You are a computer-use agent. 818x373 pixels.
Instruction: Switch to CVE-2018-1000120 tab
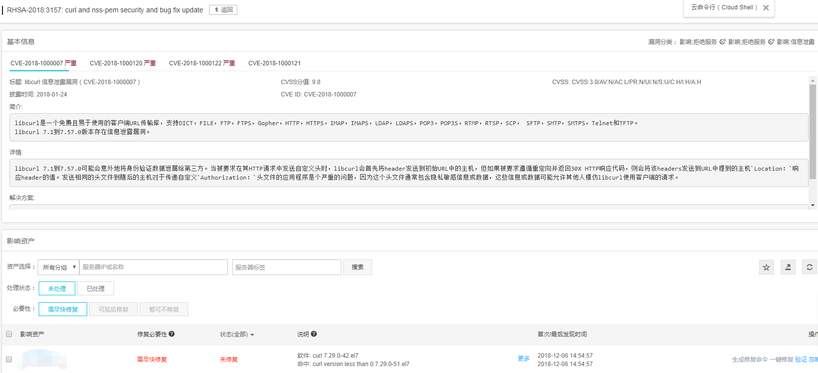point(122,63)
